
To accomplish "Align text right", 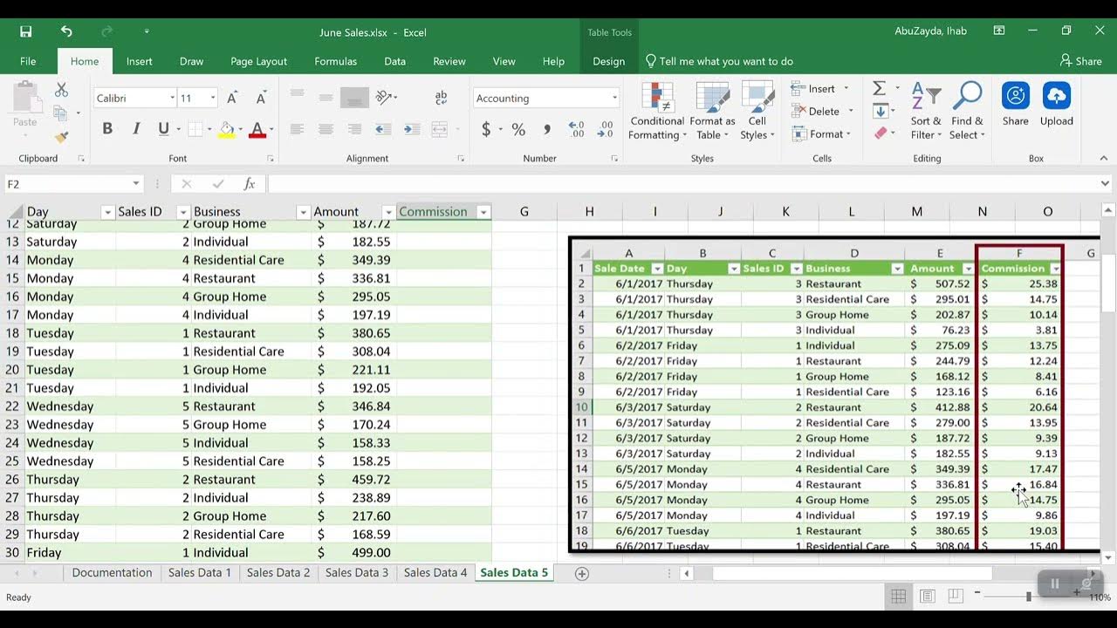I will [x=354, y=129].
